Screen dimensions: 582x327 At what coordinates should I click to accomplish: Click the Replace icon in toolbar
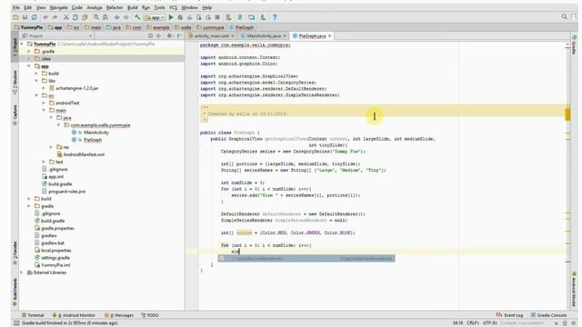[x=105, y=17]
